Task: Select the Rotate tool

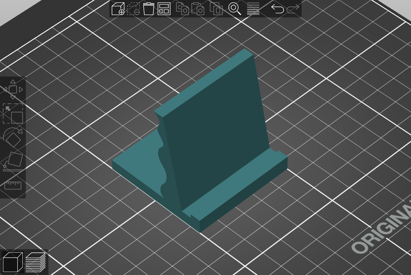Action: tap(13, 137)
